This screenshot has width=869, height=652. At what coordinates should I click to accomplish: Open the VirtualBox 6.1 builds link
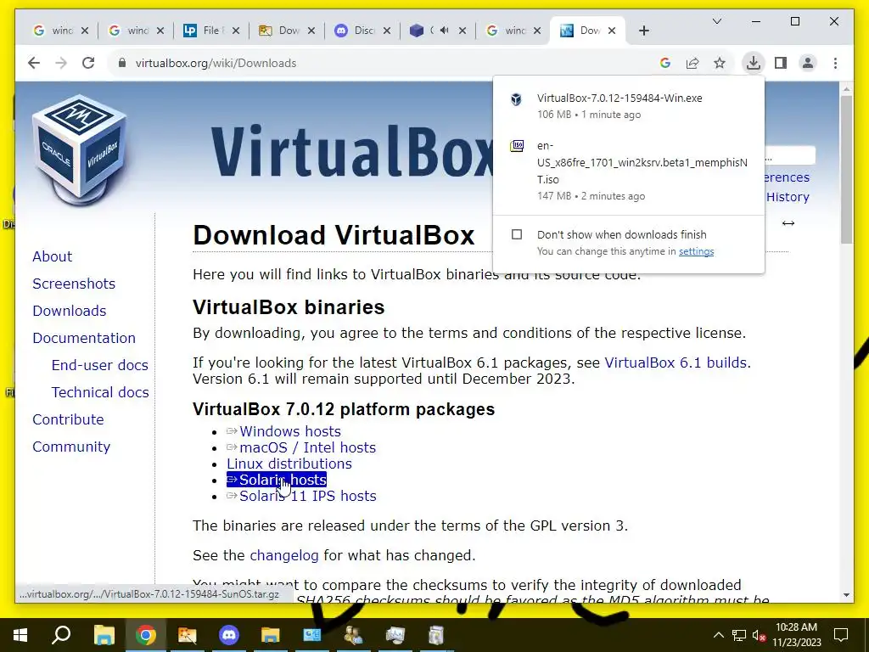click(x=676, y=363)
